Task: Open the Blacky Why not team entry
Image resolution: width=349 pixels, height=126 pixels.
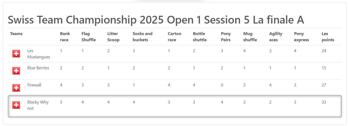Action: (38, 105)
